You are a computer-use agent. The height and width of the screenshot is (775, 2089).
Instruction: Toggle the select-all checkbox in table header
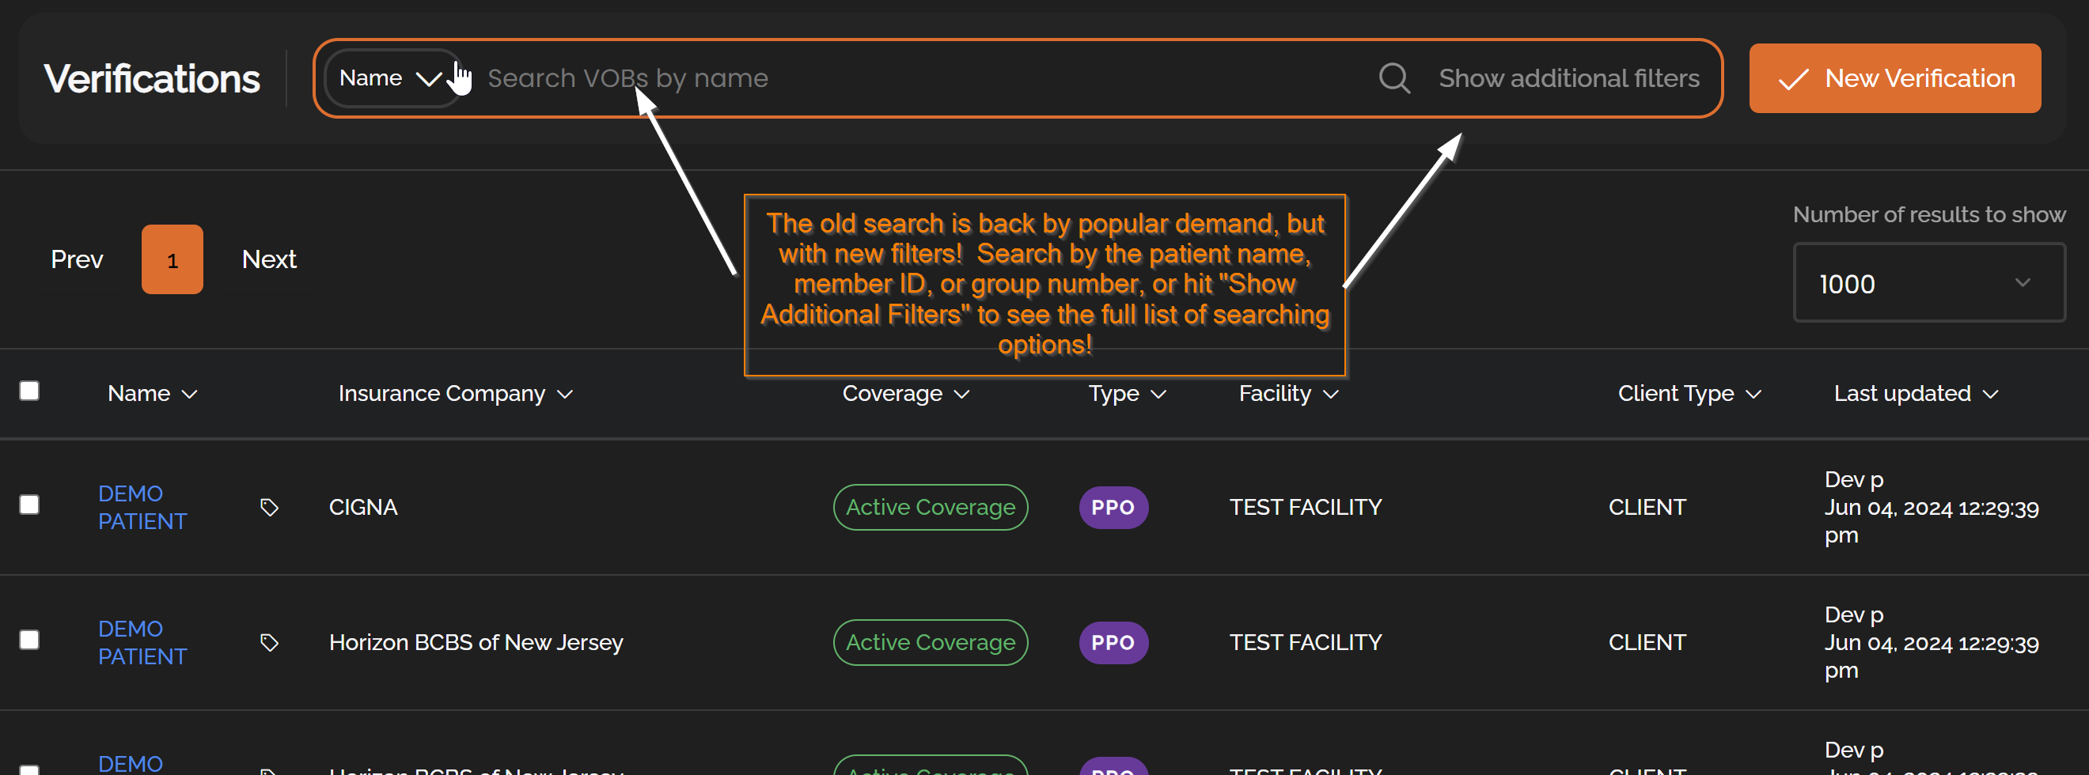click(x=29, y=391)
